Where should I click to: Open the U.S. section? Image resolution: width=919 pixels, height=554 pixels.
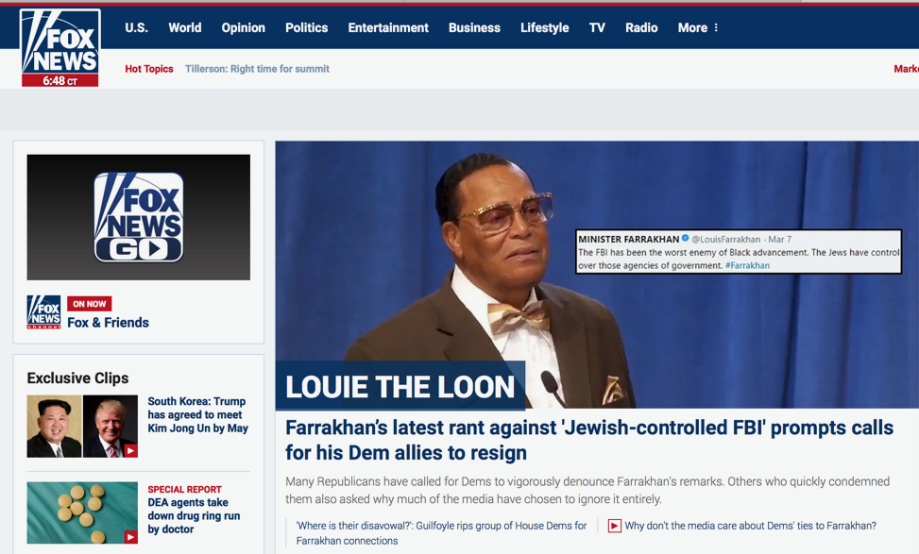click(137, 28)
